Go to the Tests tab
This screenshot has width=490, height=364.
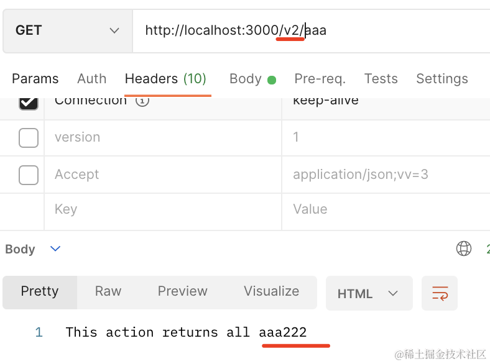point(381,79)
